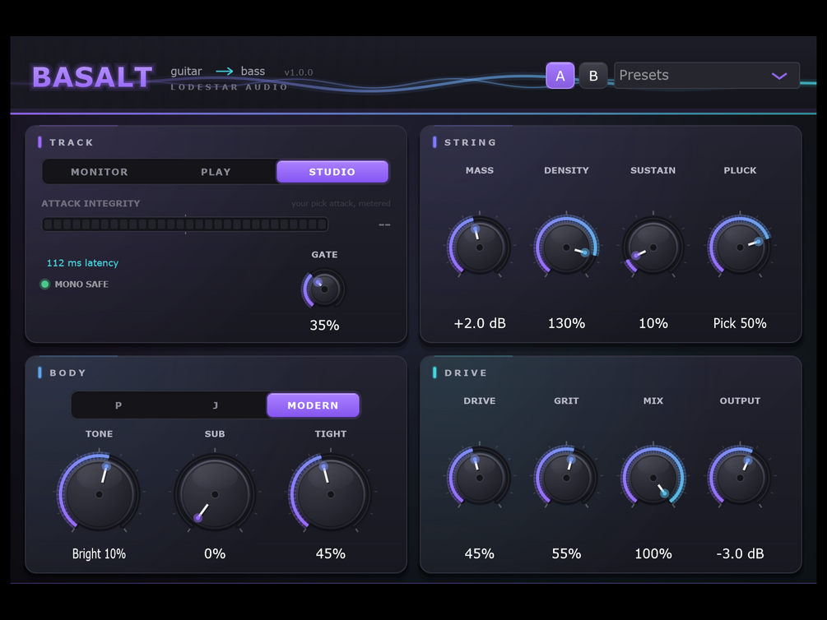Click the ATTACK INTEGRITY label
Viewport: 827px width, 620px height.
pyautogui.click(x=91, y=203)
